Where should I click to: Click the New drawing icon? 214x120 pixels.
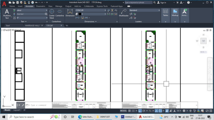(10, 2)
